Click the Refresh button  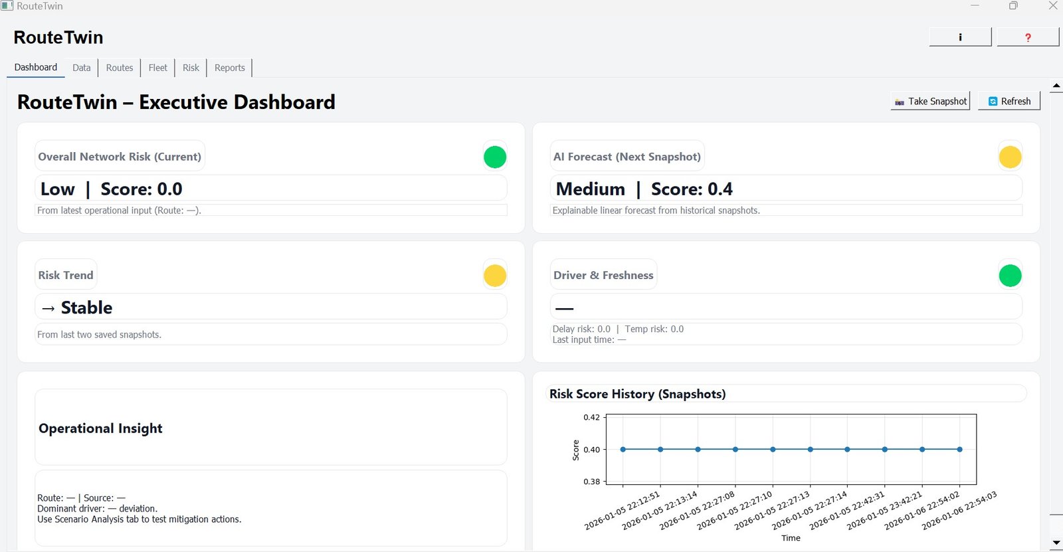tap(1009, 101)
